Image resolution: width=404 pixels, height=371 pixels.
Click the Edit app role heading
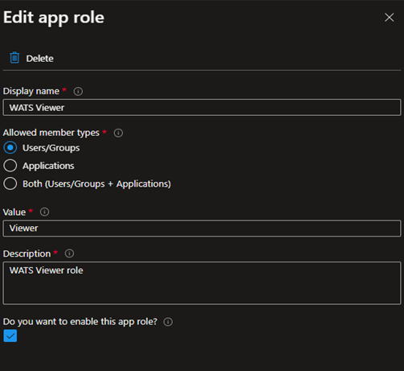pyautogui.click(x=54, y=18)
